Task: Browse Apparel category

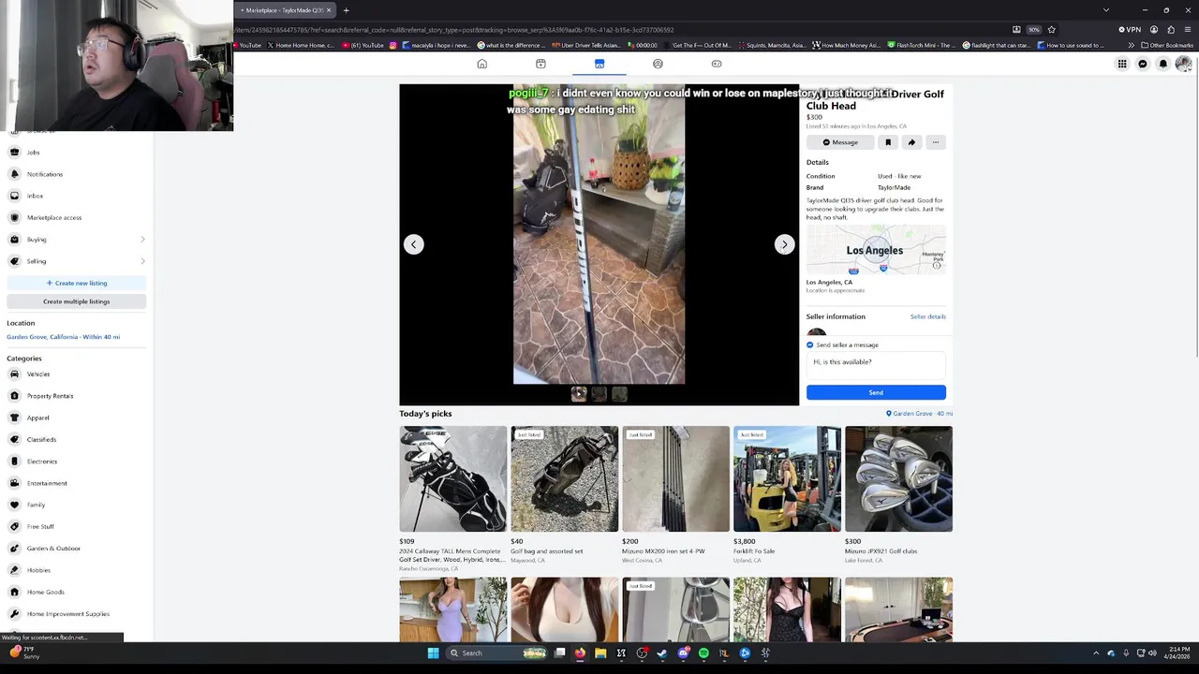Action: (76, 418)
